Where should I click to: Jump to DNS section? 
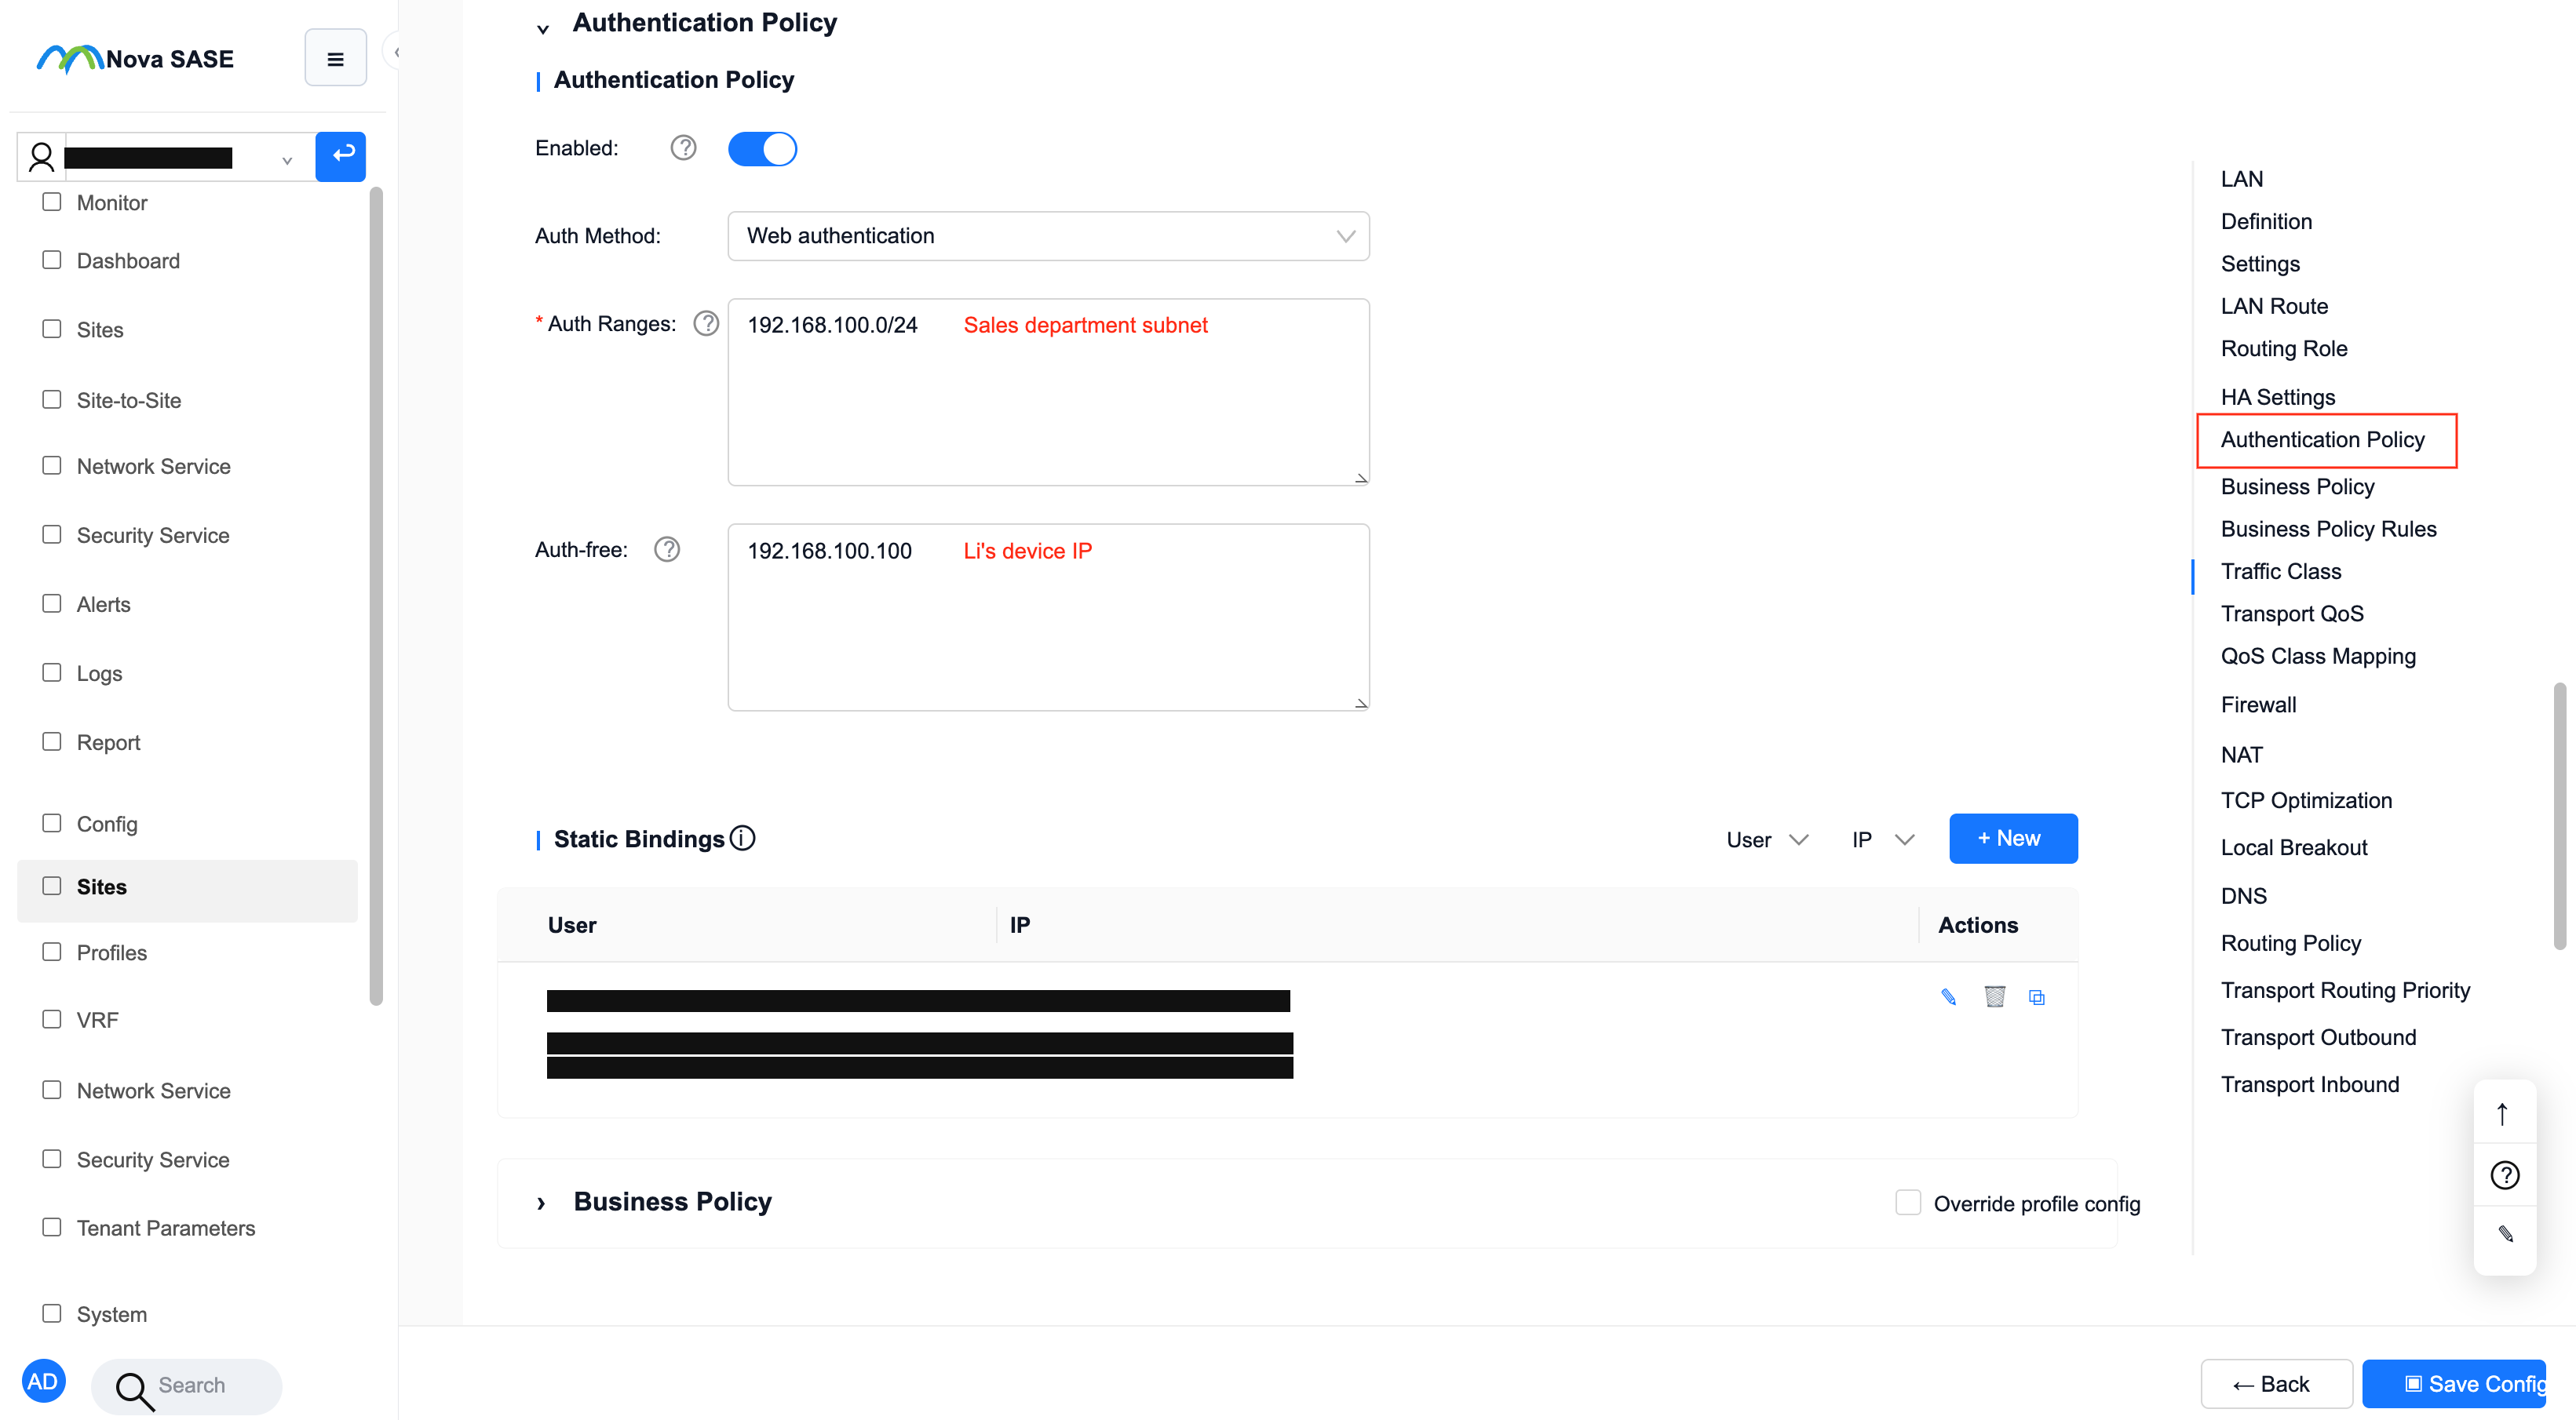tap(2243, 895)
